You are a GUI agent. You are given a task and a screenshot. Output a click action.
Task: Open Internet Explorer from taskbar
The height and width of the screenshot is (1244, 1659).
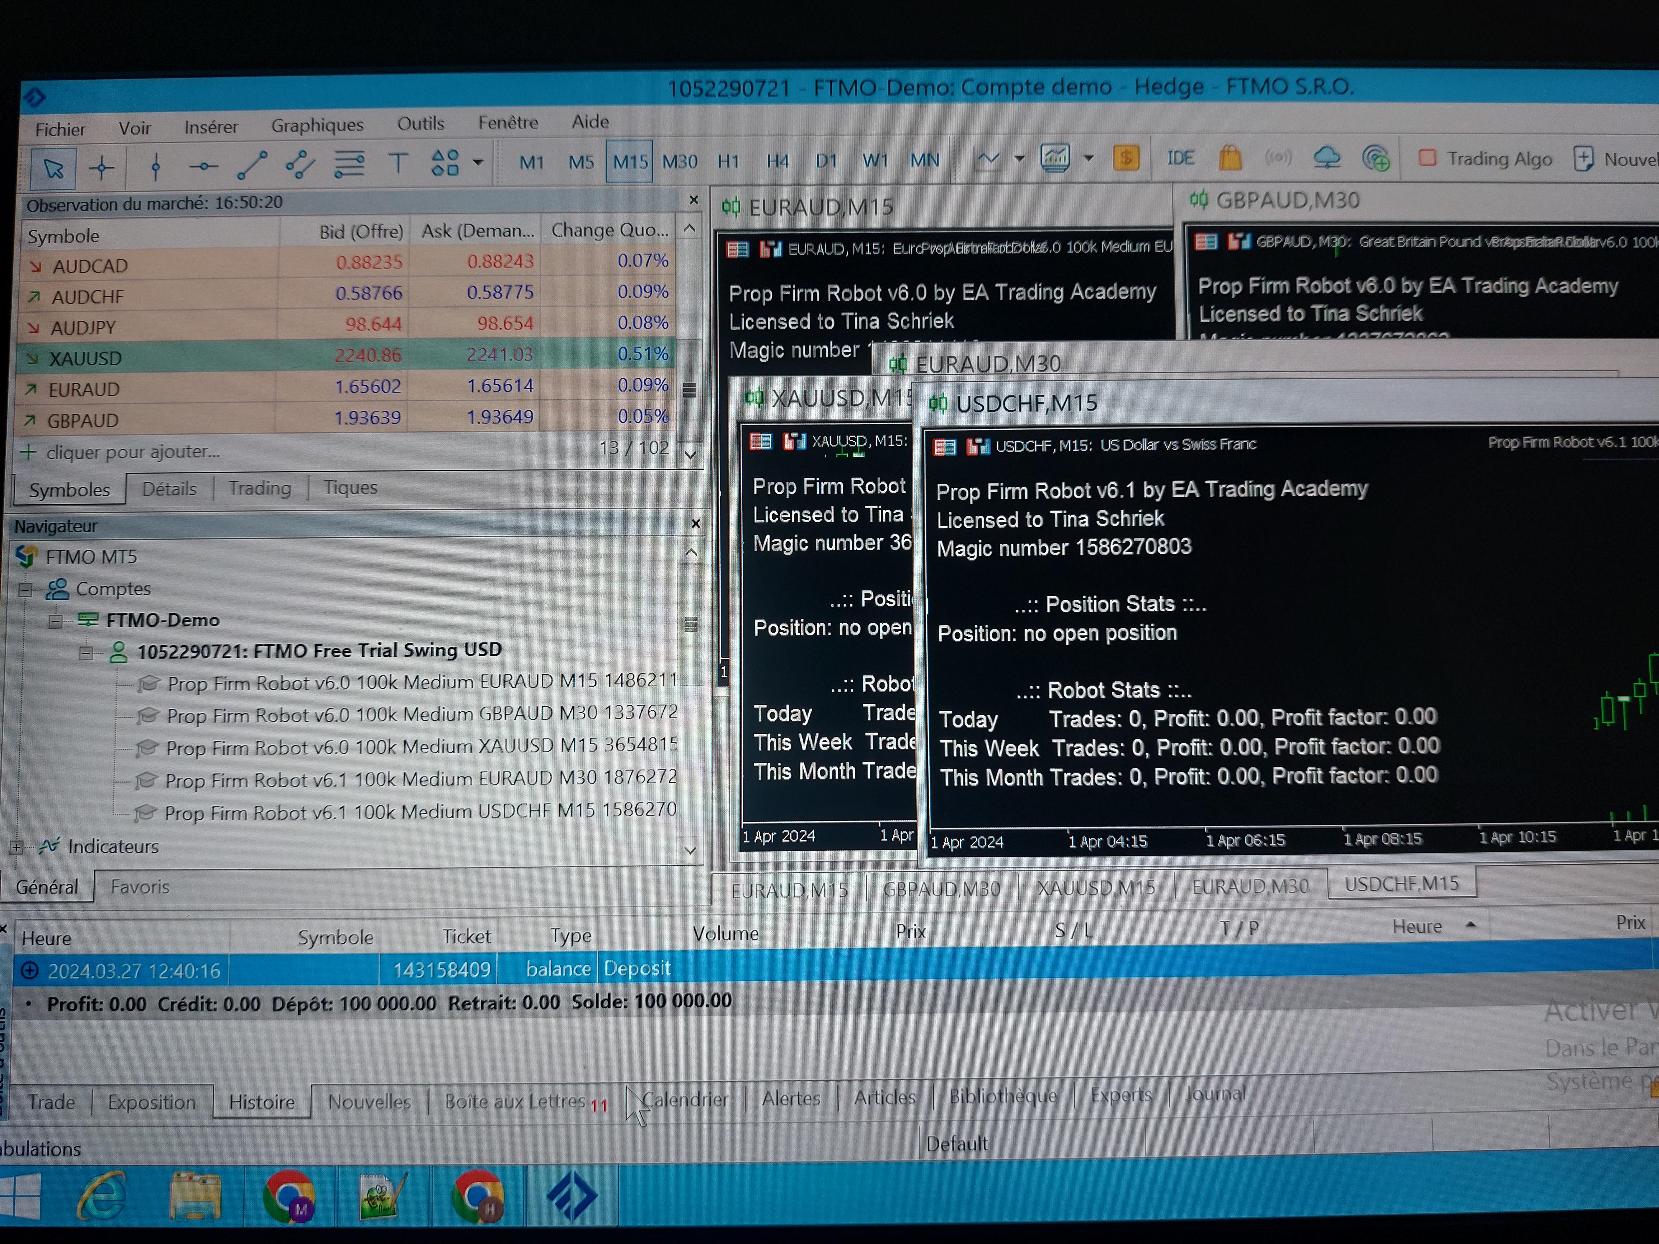pos(102,1195)
